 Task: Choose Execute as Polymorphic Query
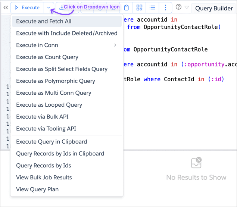(x=55, y=81)
